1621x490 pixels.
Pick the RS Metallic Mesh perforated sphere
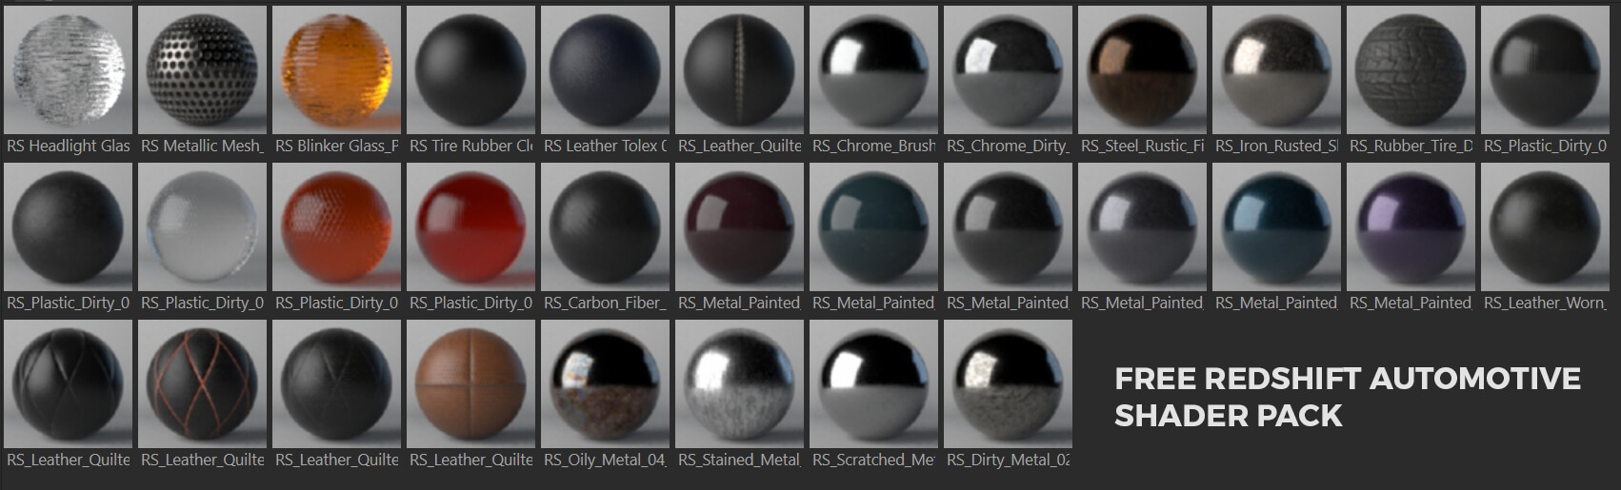click(202, 70)
